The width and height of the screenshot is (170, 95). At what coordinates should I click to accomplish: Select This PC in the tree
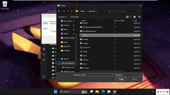pos(66,59)
